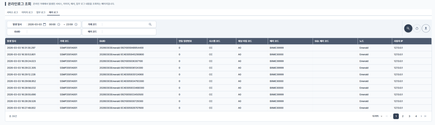The image size is (435, 125).
Task: Click GUID 20260303Emerald 0C4E005934793300
Action: 122,81
